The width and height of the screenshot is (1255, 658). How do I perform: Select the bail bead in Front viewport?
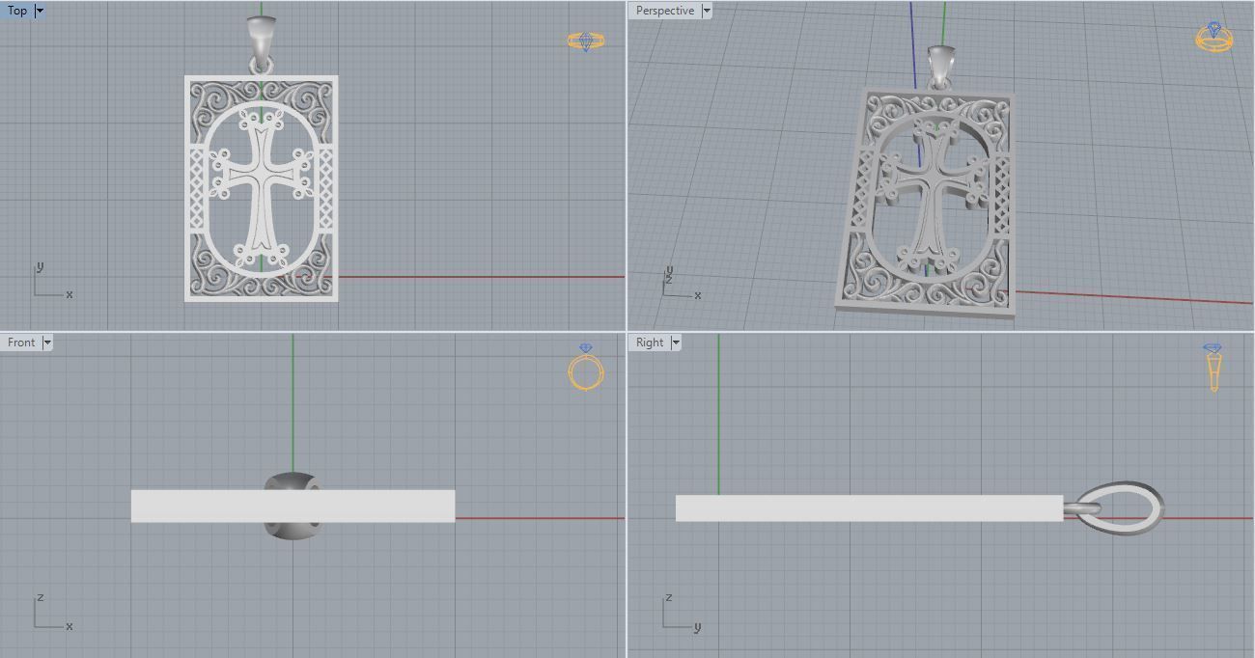point(293,506)
